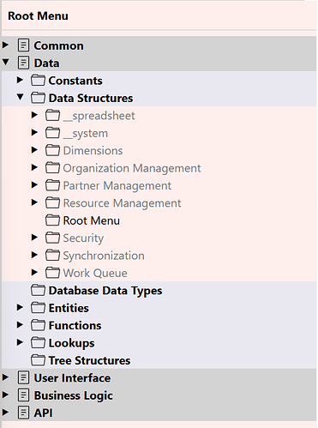Click the API document icon
The width and height of the screenshot is (318, 428).
[x=23, y=413]
